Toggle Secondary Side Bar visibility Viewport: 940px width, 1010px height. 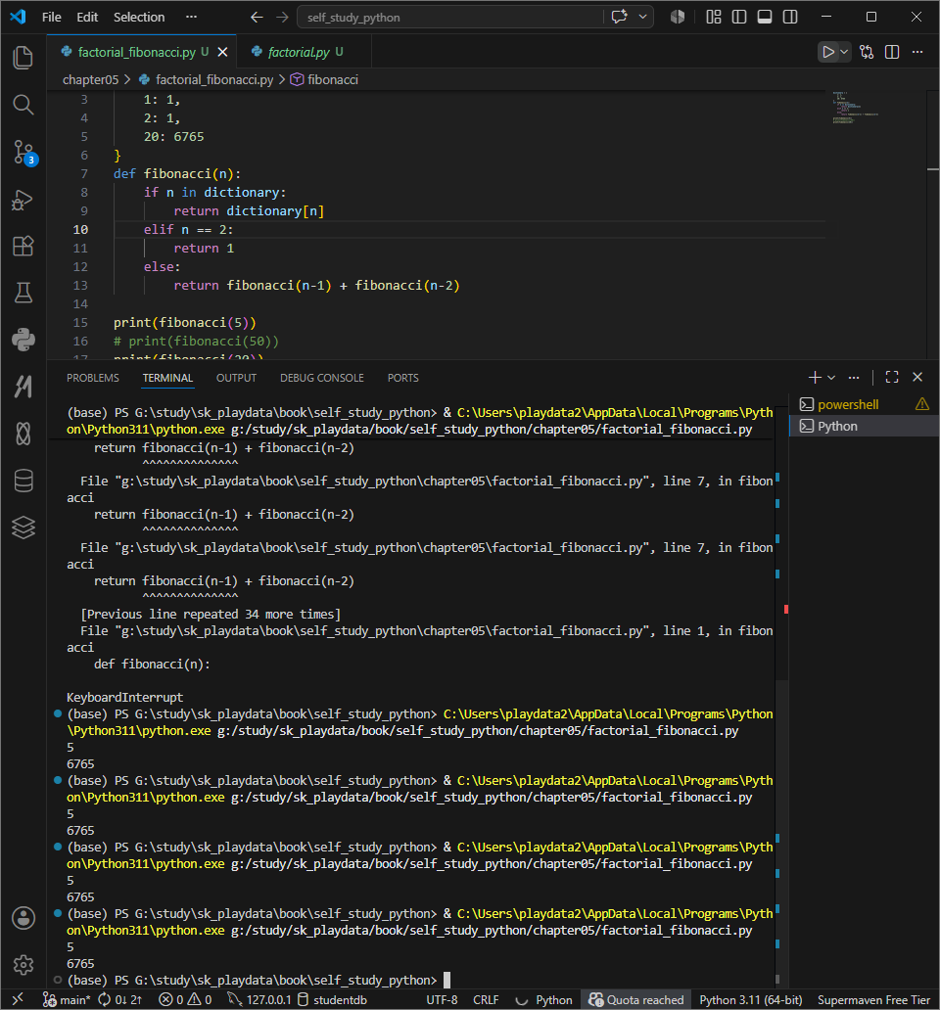(790, 17)
